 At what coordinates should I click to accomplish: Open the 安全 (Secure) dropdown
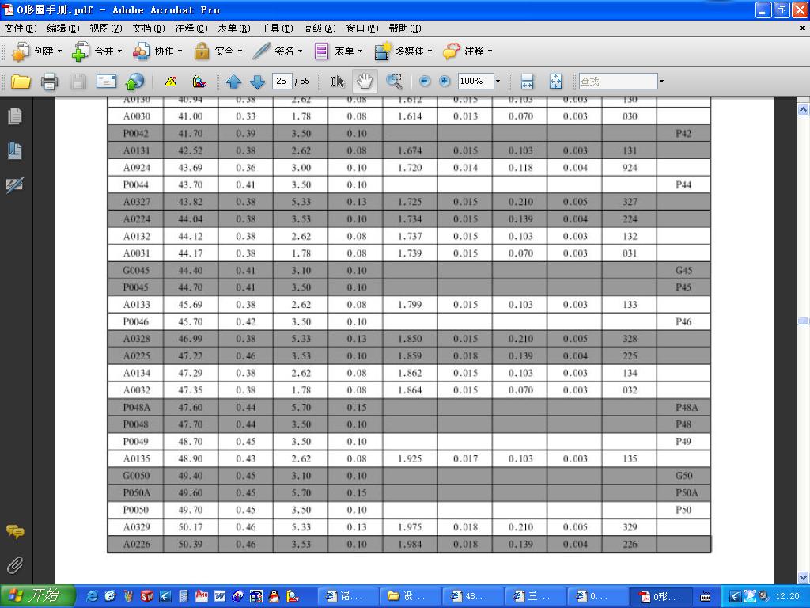pyautogui.click(x=218, y=51)
